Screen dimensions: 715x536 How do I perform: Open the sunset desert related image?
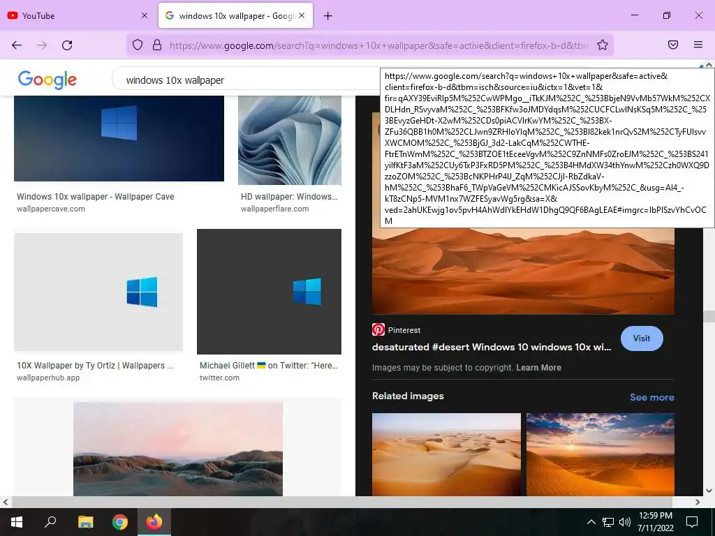(x=600, y=454)
